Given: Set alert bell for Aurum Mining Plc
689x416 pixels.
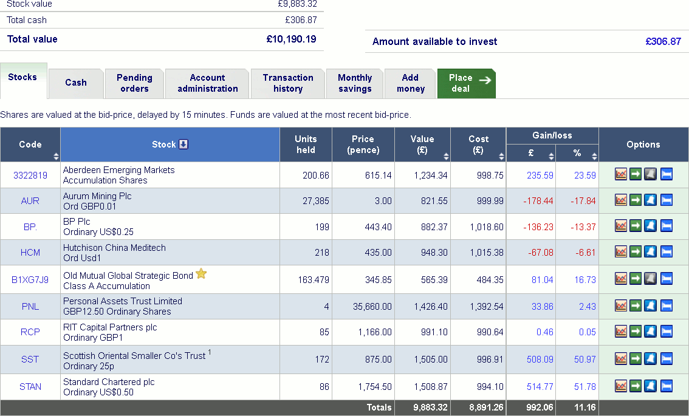Looking at the screenshot, I should [x=650, y=200].
